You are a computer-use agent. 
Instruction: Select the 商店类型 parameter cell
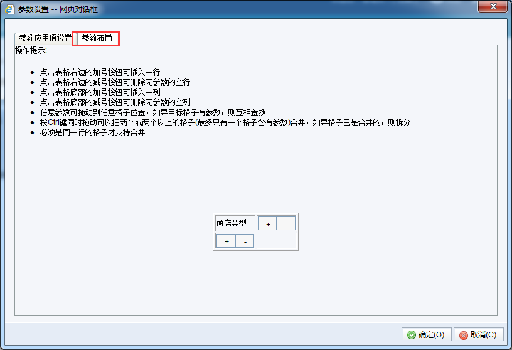235,223
